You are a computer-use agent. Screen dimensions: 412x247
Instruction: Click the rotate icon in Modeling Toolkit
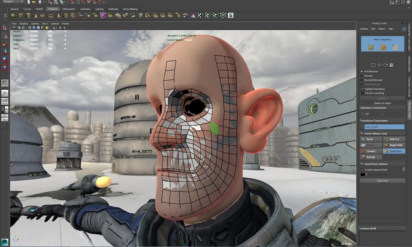385,65
